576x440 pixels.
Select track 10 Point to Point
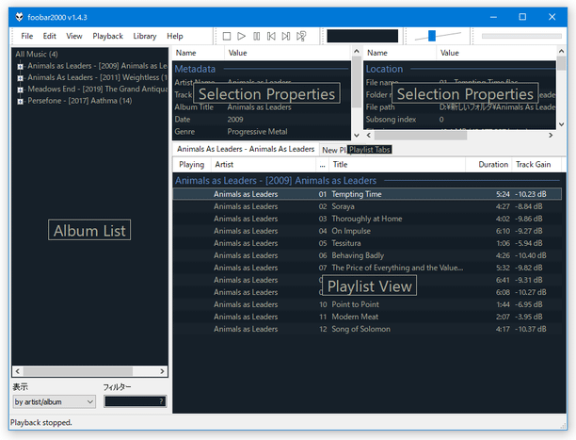point(367,304)
